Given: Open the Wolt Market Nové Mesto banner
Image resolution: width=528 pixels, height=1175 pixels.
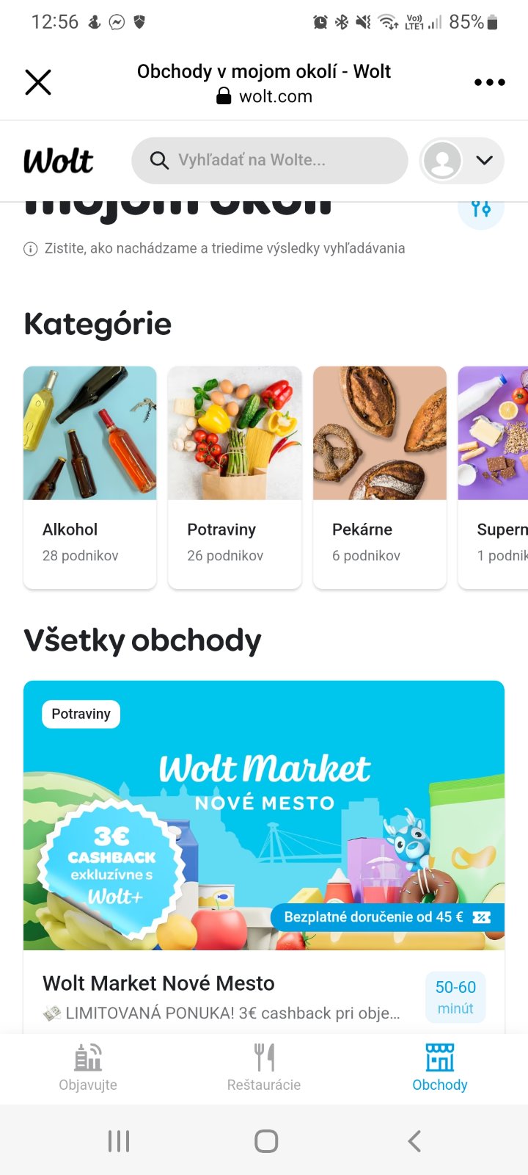Looking at the screenshot, I should pos(264,815).
